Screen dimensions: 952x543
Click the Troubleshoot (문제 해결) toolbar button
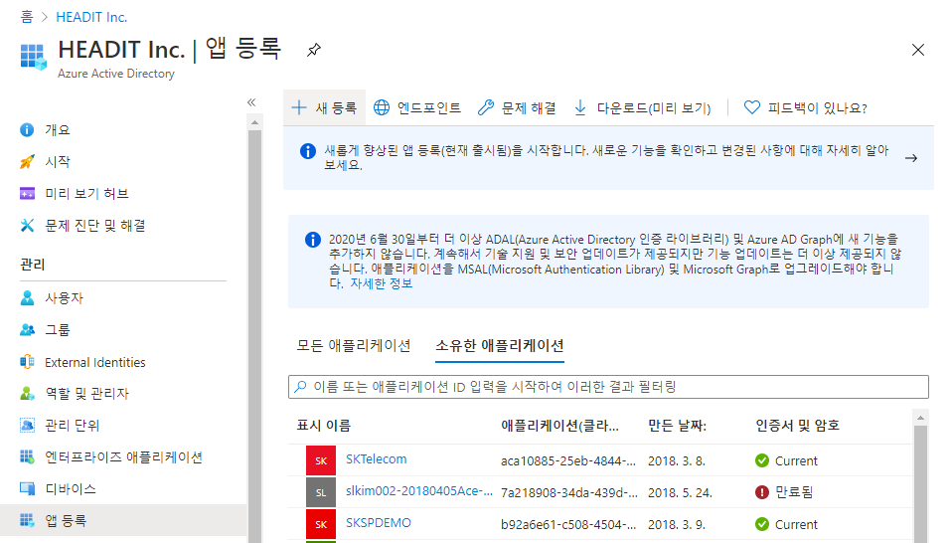pyautogui.click(x=517, y=108)
